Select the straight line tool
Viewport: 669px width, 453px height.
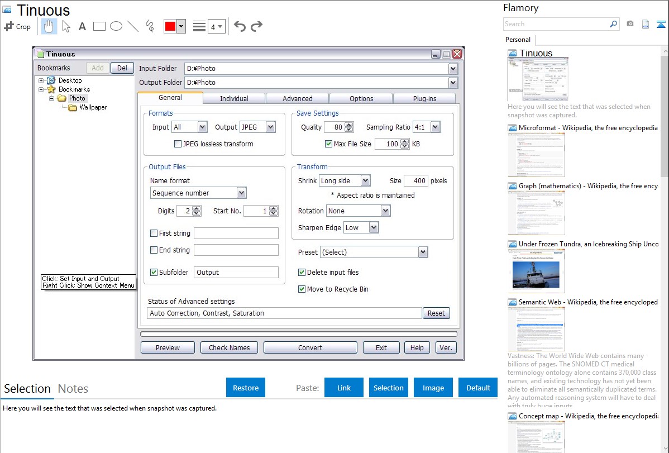pos(133,26)
